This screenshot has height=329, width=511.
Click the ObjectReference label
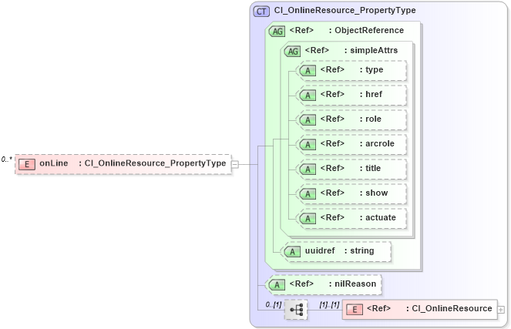(x=369, y=30)
